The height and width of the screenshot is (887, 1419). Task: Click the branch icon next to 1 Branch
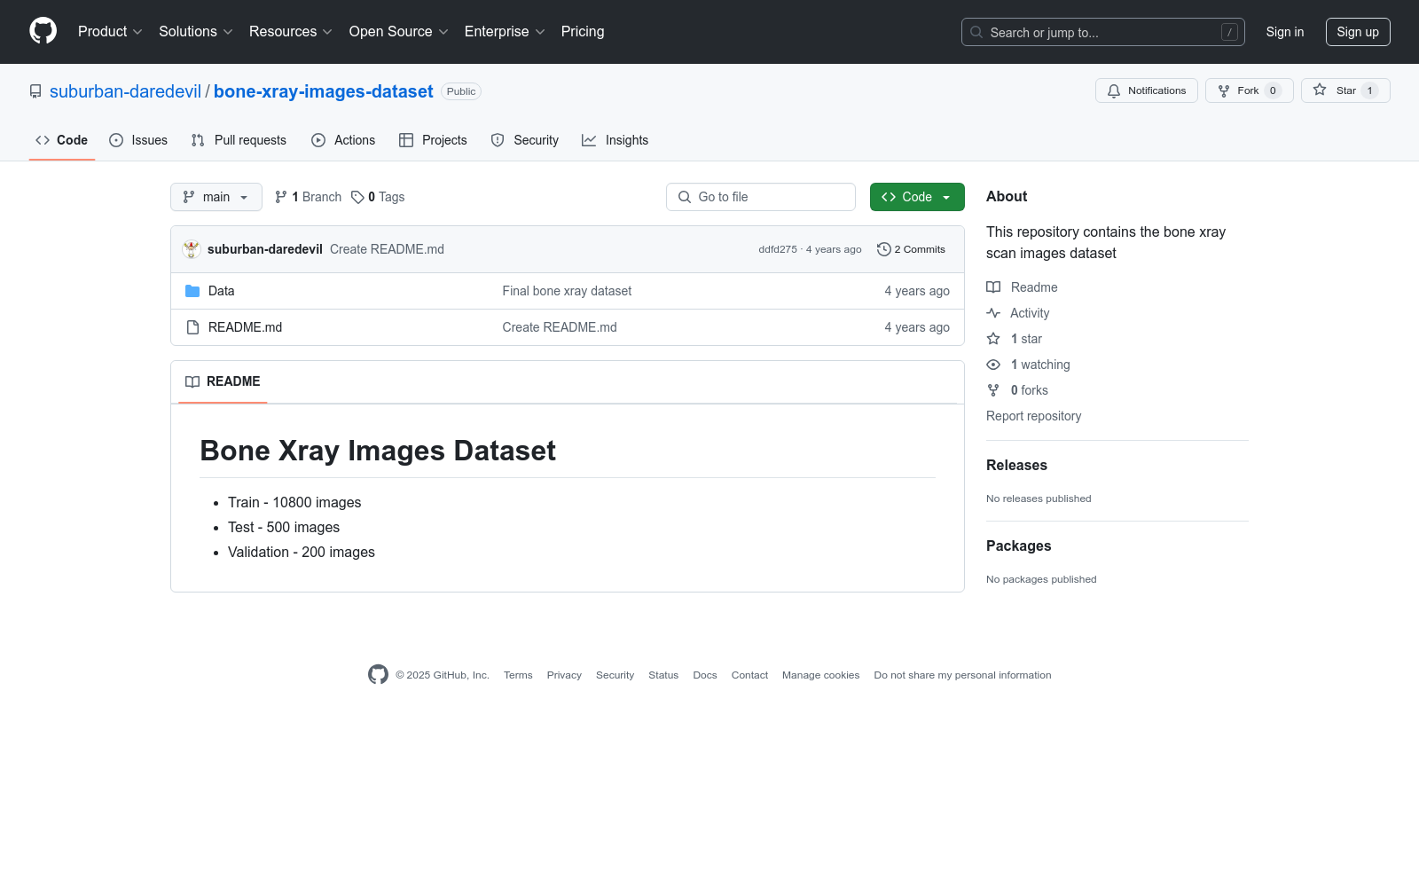click(x=281, y=197)
